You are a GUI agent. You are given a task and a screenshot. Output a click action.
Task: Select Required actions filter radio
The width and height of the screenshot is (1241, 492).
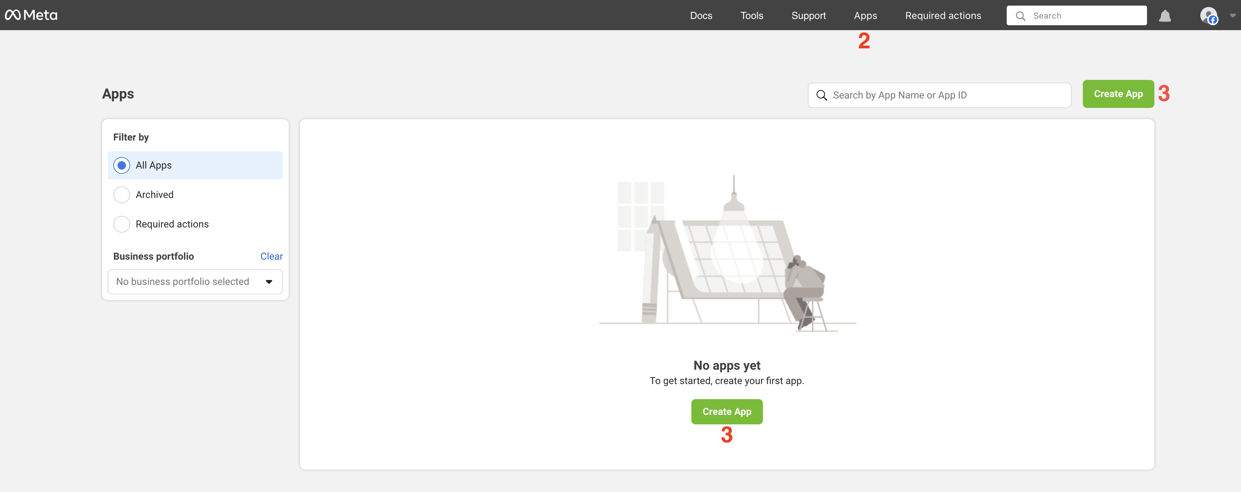click(121, 224)
